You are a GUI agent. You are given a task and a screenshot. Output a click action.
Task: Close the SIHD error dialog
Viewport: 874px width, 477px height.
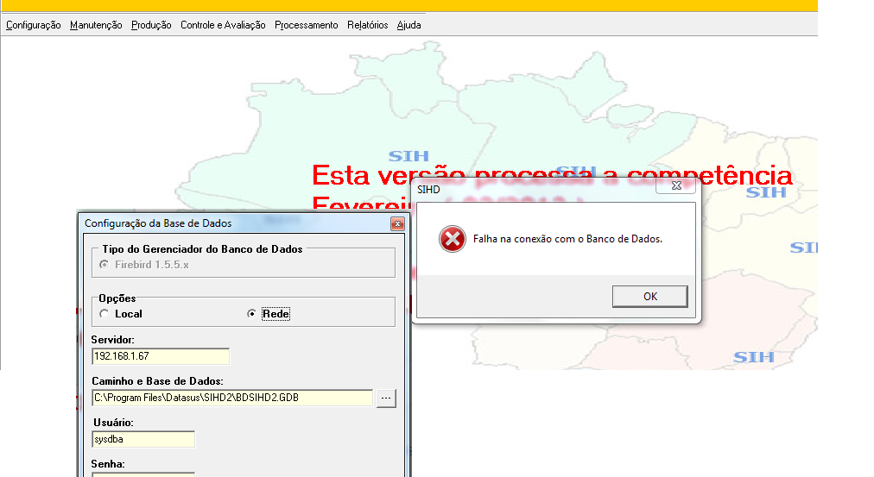676,186
